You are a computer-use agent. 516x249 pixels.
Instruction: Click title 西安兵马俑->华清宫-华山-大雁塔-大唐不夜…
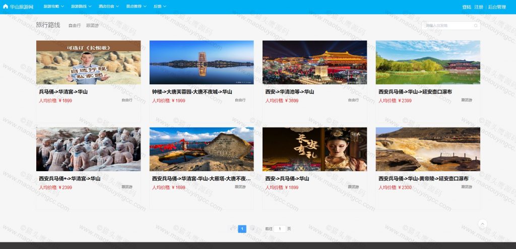pos(202,179)
